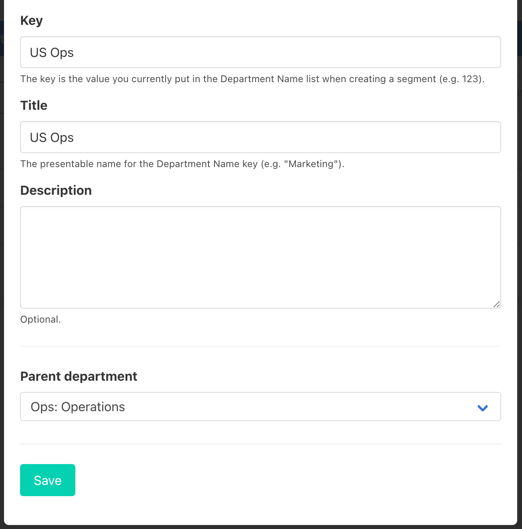Viewport: 522px width, 529px height.
Task: Focus the Title text field
Action: point(260,137)
